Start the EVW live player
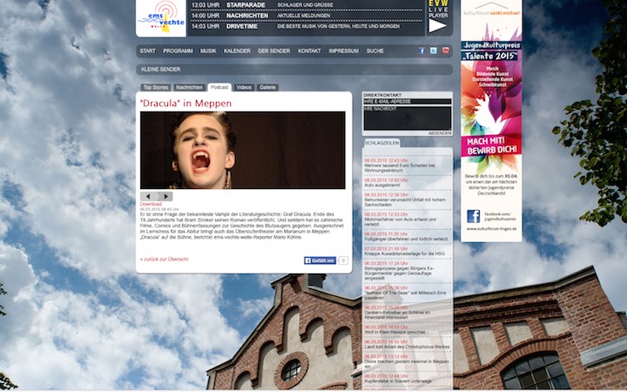Viewport: 627px width, 392px height. click(x=437, y=25)
